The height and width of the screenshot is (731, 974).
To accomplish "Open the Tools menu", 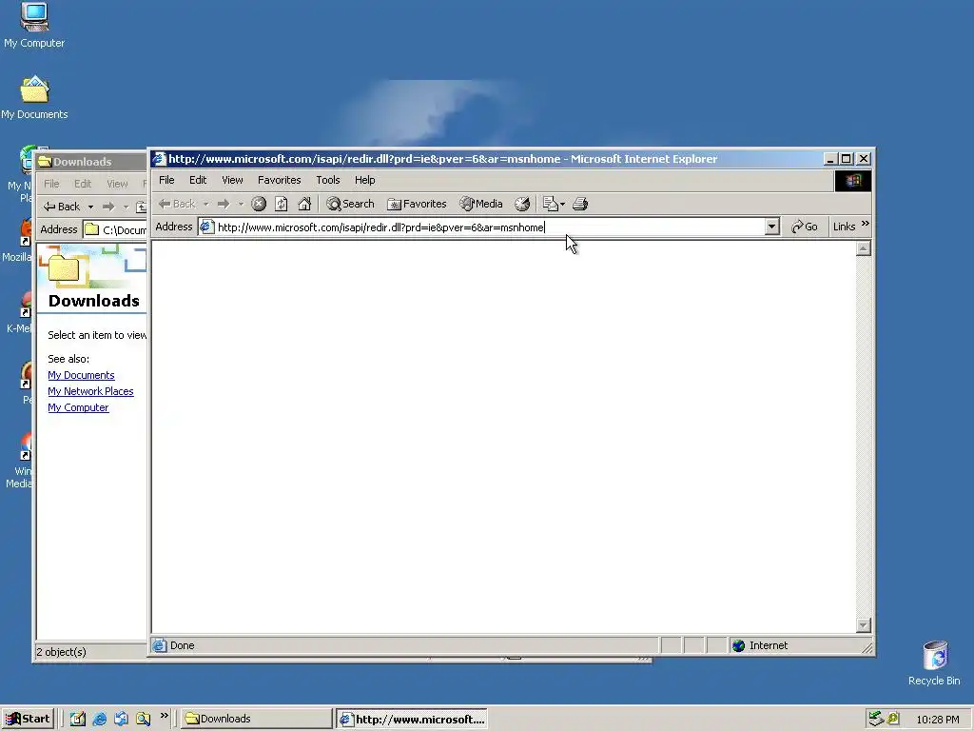I will click(327, 180).
